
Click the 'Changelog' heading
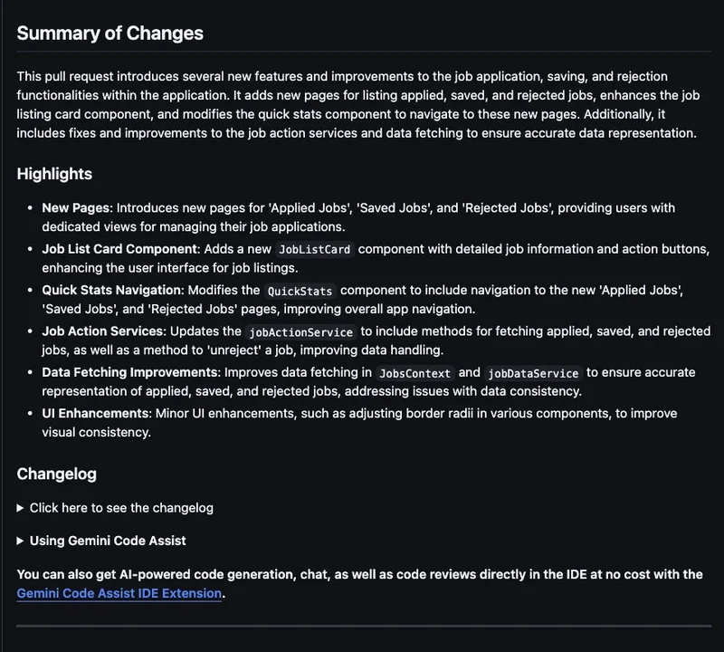click(x=56, y=474)
